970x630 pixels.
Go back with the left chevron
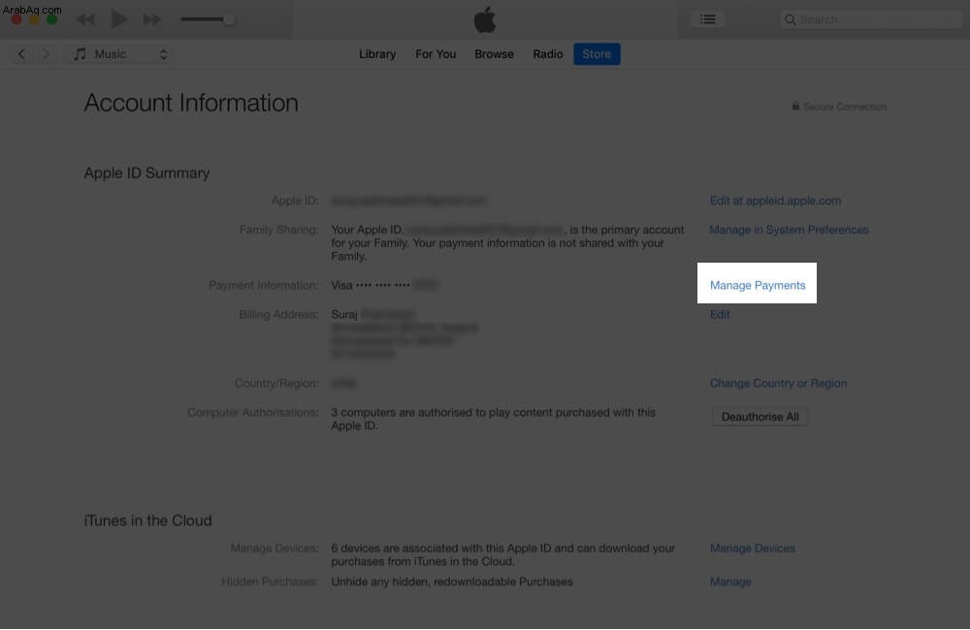(21, 53)
